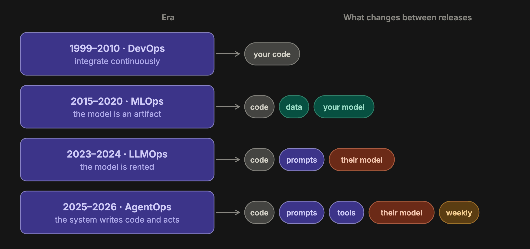Click the purple 'tools' pill

coord(347,212)
